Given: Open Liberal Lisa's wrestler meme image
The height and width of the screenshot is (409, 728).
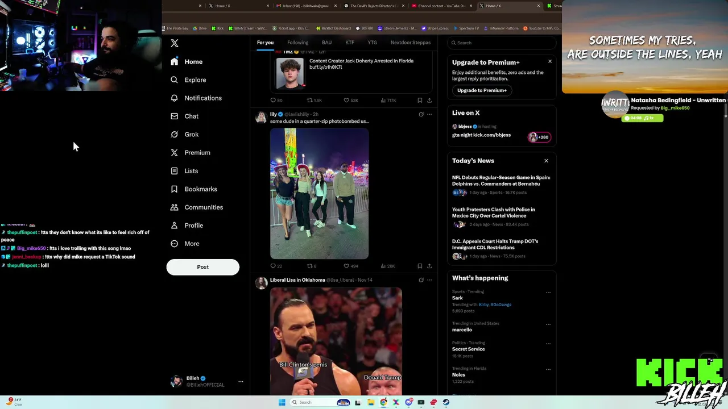Looking at the screenshot, I should pos(336,341).
